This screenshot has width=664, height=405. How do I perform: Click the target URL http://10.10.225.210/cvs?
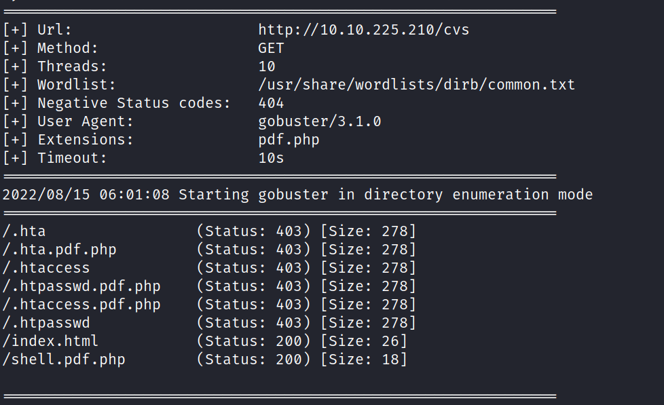pos(363,30)
